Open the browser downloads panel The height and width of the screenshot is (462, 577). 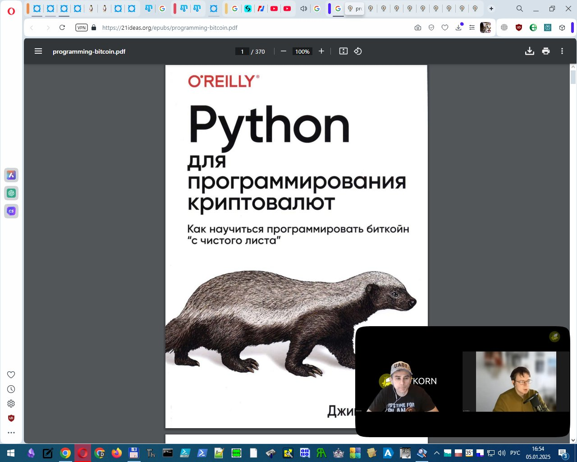458,28
